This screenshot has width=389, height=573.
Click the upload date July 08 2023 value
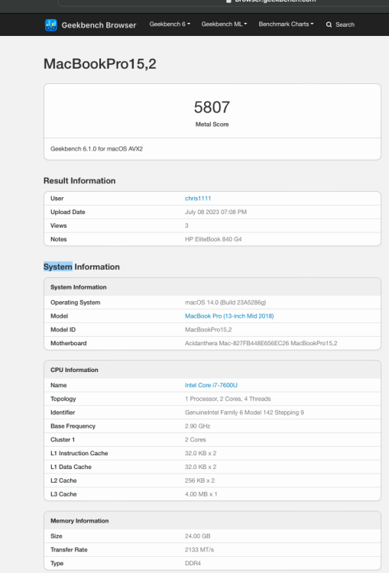pyautogui.click(x=216, y=212)
